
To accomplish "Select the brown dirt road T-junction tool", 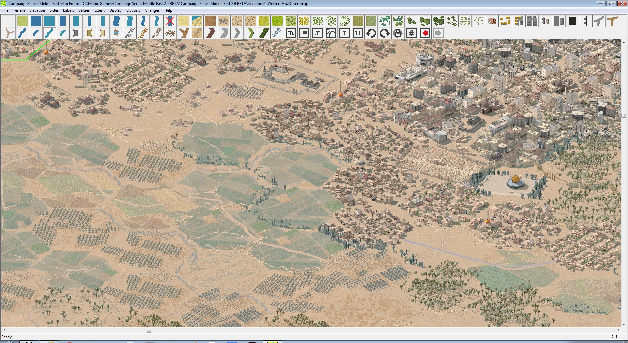I will coord(612,21).
